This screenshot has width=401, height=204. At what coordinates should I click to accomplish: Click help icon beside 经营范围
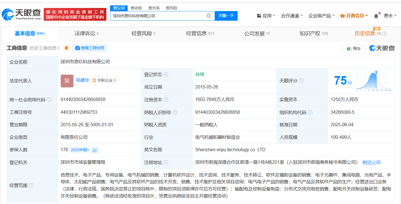click(31, 185)
